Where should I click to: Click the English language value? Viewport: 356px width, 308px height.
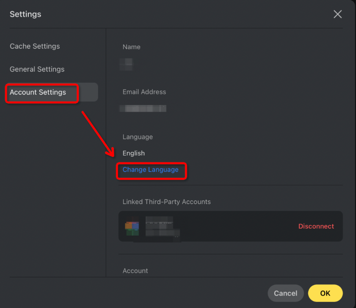(x=133, y=153)
